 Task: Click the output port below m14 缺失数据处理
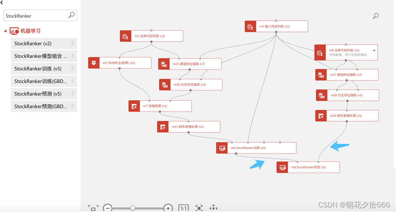347,121
